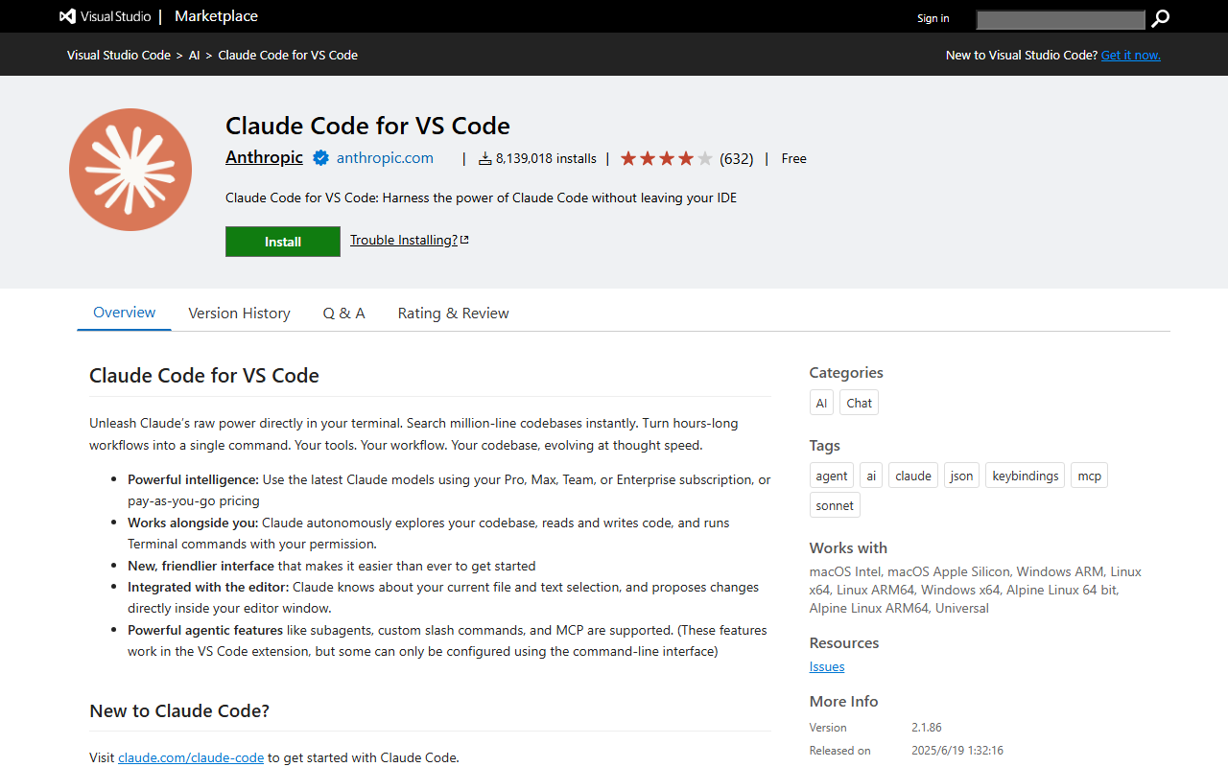This screenshot has height=767, width=1228.
Task: Click the green Install button
Action: tap(282, 241)
